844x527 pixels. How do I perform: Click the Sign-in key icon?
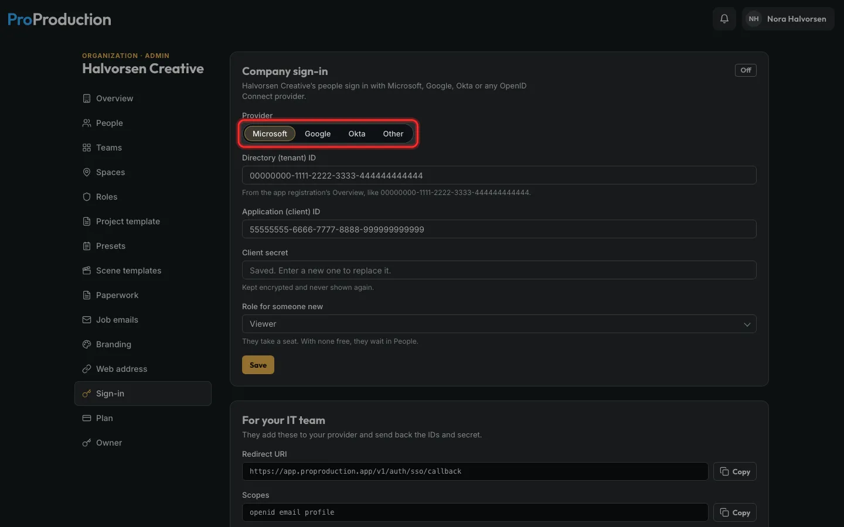pyautogui.click(x=87, y=393)
